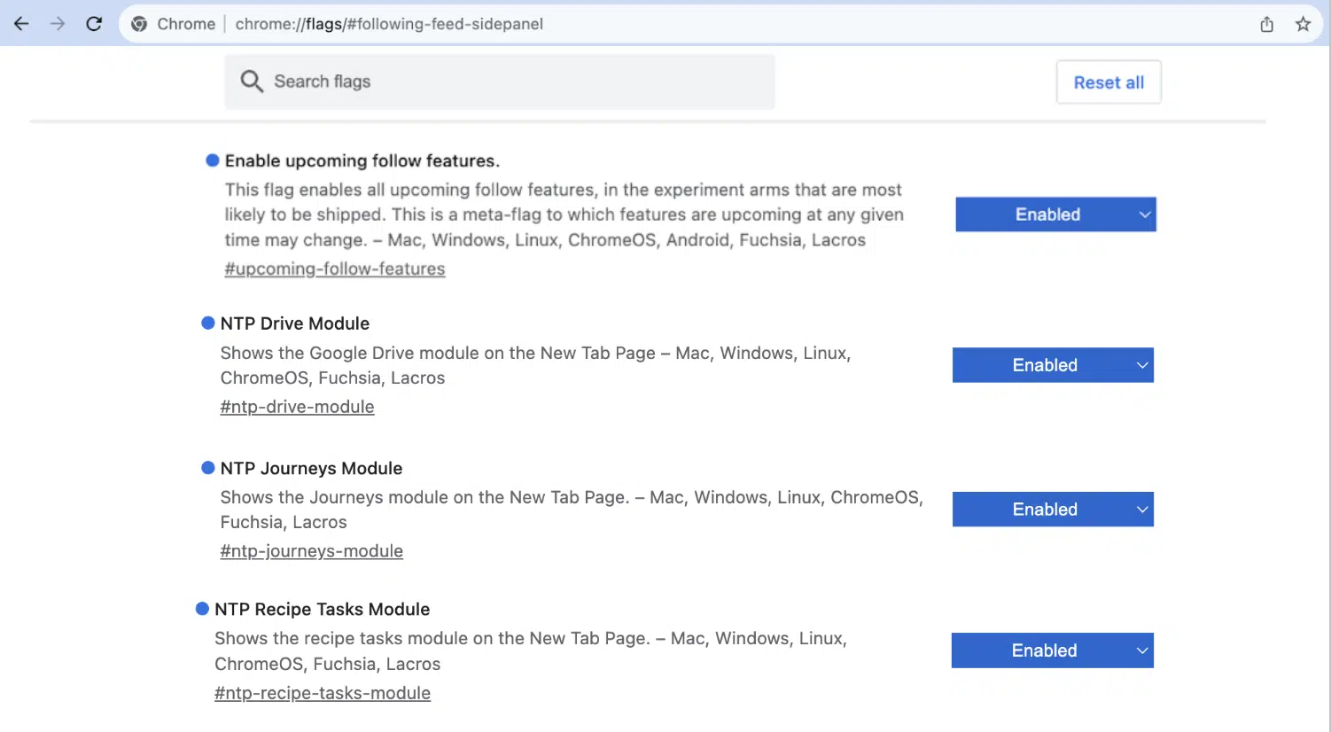Click the Chrome site info icon

(139, 24)
